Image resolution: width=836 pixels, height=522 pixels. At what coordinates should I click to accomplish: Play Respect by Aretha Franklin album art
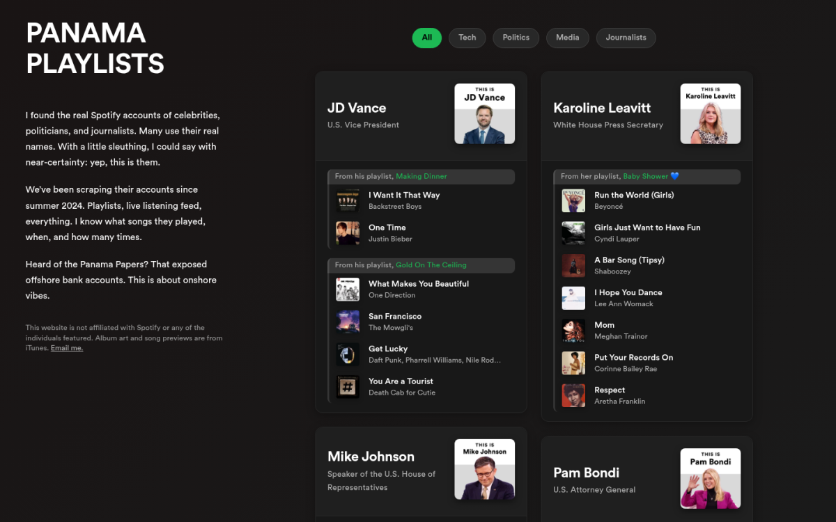click(x=574, y=395)
